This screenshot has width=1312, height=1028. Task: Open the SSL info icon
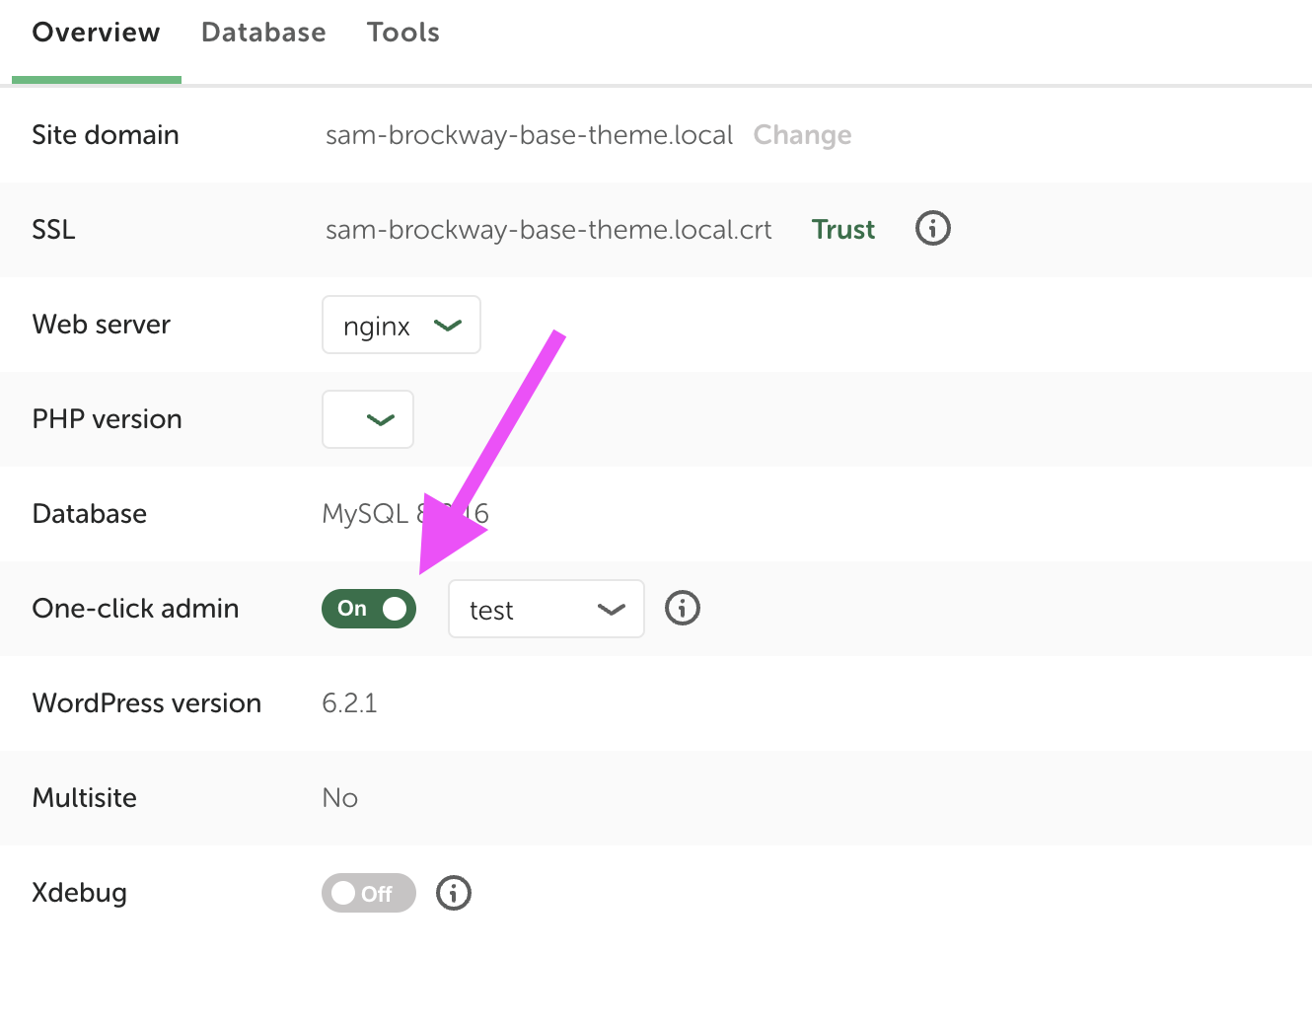click(x=932, y=229)
